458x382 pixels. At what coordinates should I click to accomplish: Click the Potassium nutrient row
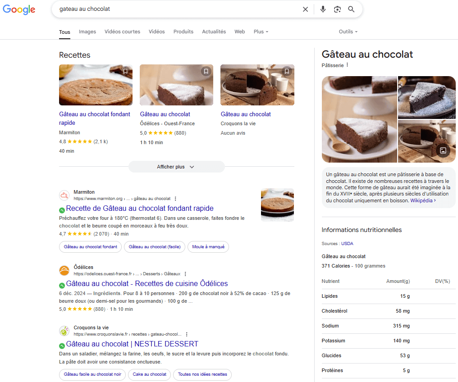coord(389,341)
